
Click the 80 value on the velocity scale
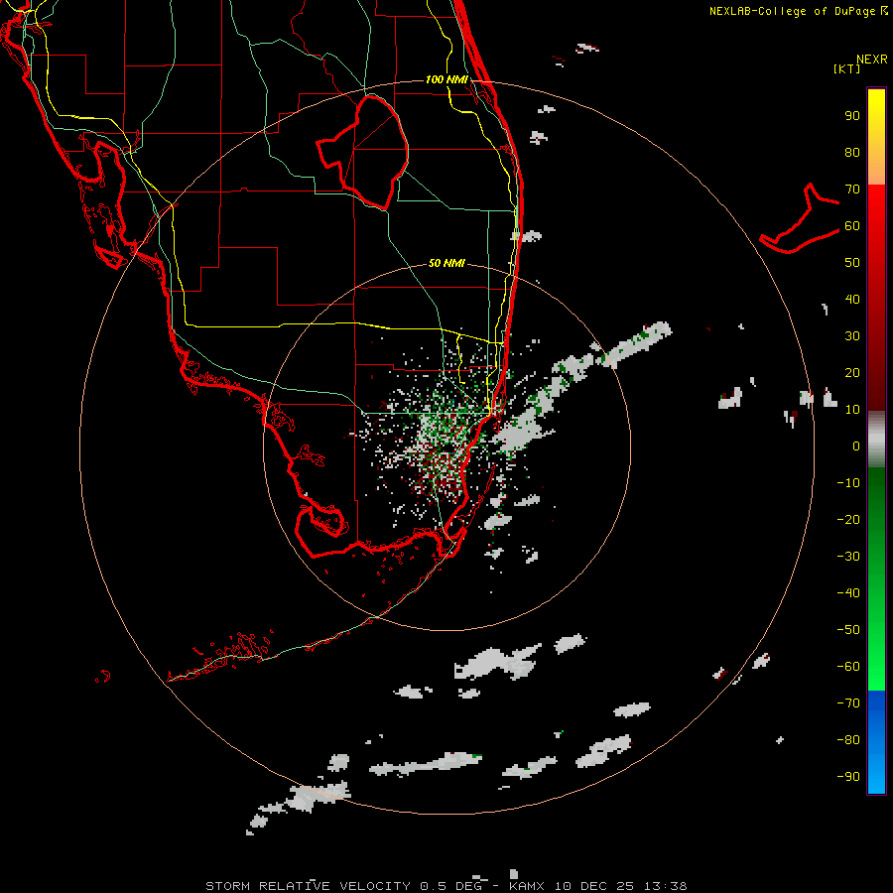[x=852, y=153]
